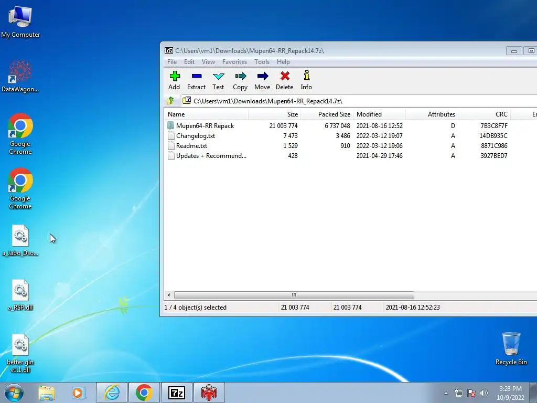
Task: Open the View menu
Action: [x=208, y=62]
